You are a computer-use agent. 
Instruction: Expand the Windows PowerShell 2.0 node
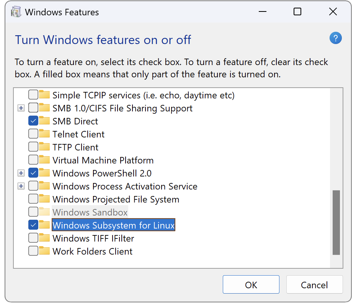coord(21,173)
